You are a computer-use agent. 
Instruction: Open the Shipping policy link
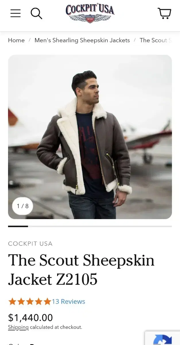(18, 327)
